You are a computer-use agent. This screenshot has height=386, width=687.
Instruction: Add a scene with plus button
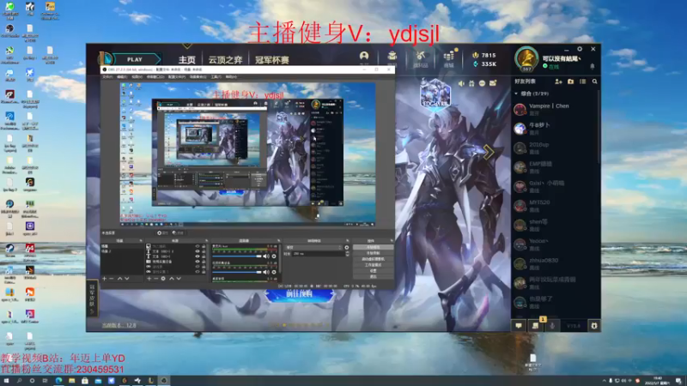pyautogui.click(x=104, y=279)
